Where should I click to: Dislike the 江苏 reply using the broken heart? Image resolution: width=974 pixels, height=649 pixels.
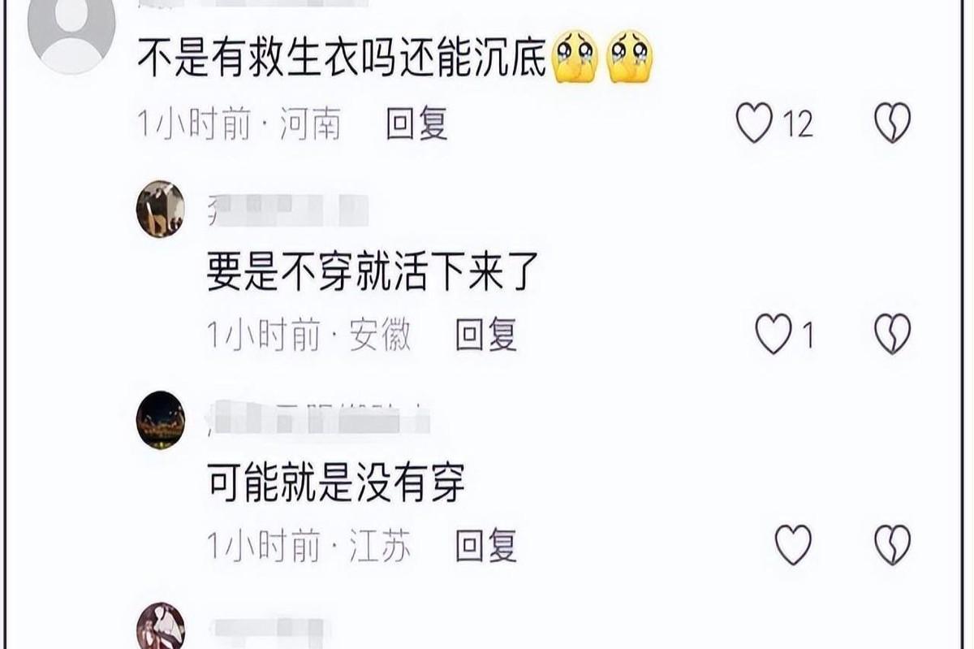(892, 545)
